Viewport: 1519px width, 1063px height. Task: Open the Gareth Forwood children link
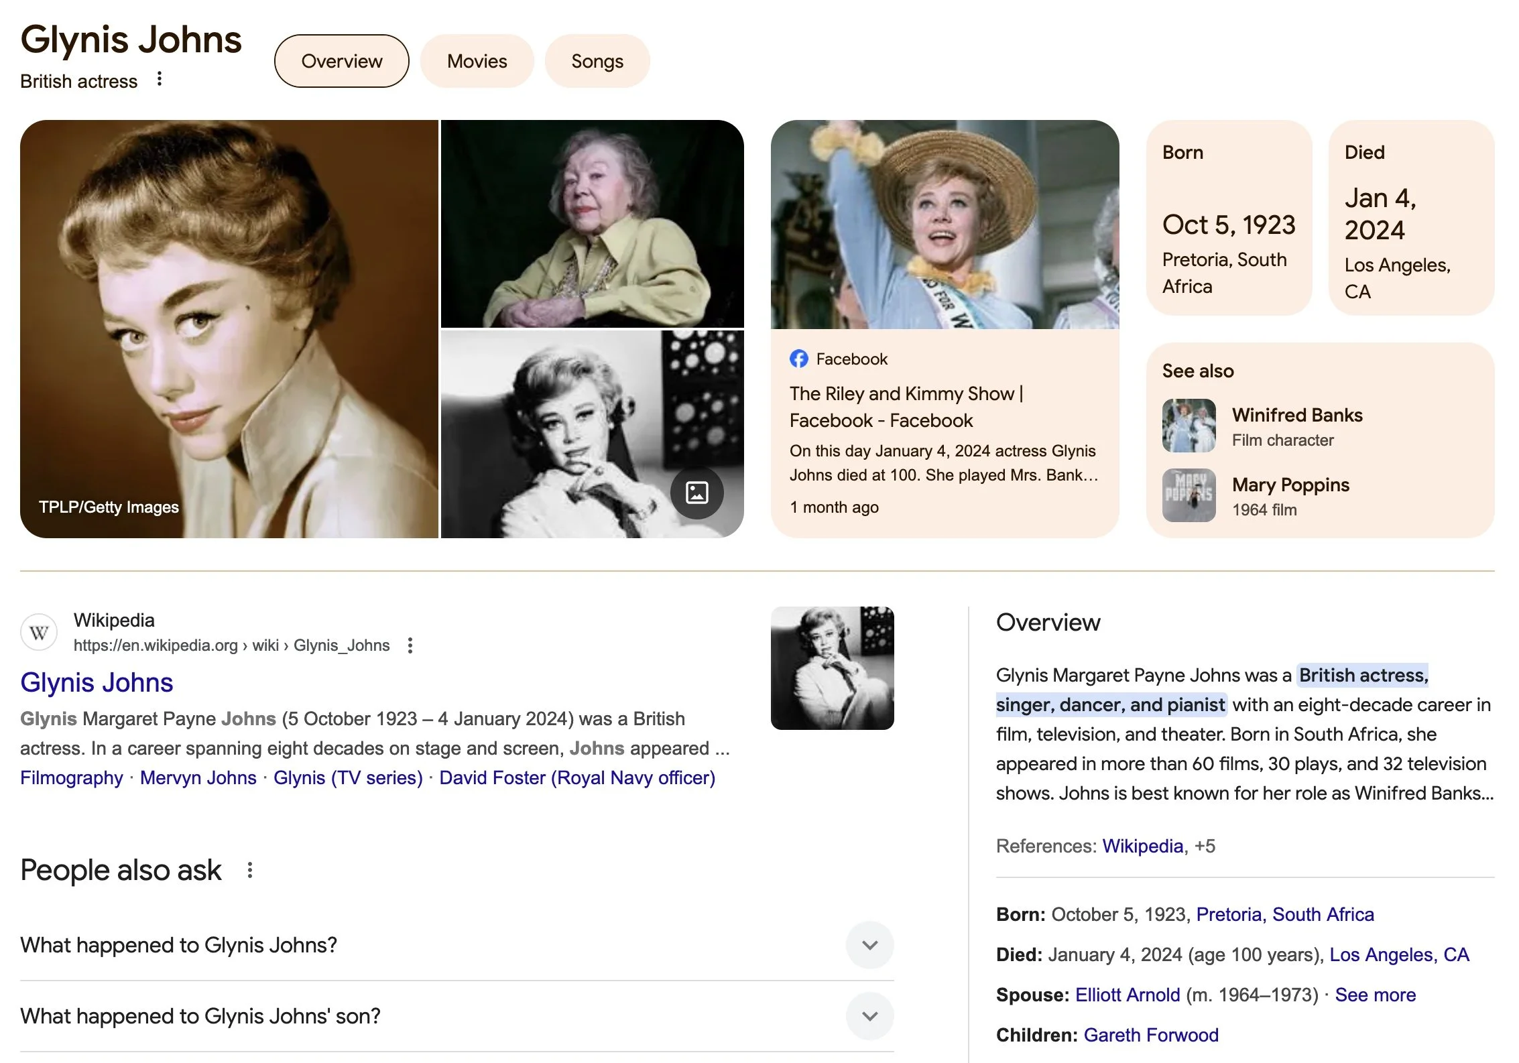[1150, 1035]
